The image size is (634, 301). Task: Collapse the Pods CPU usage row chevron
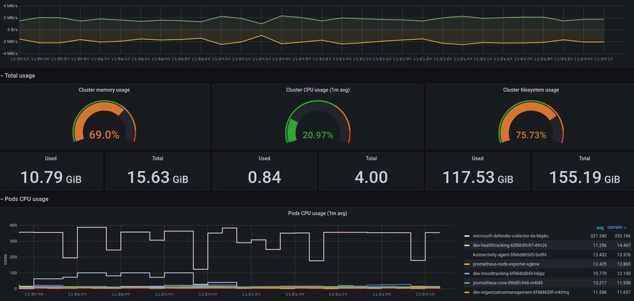[2, 199]
